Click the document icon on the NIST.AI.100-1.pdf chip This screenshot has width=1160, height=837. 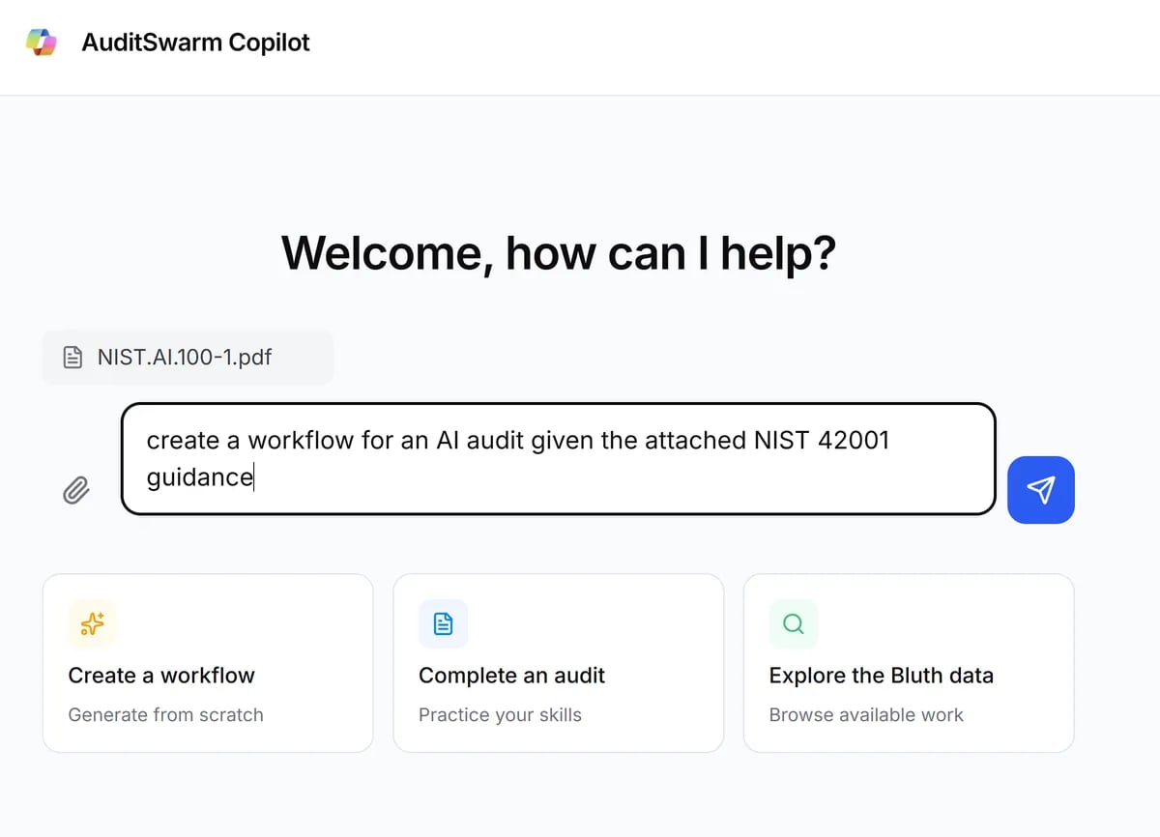[72, 357]
